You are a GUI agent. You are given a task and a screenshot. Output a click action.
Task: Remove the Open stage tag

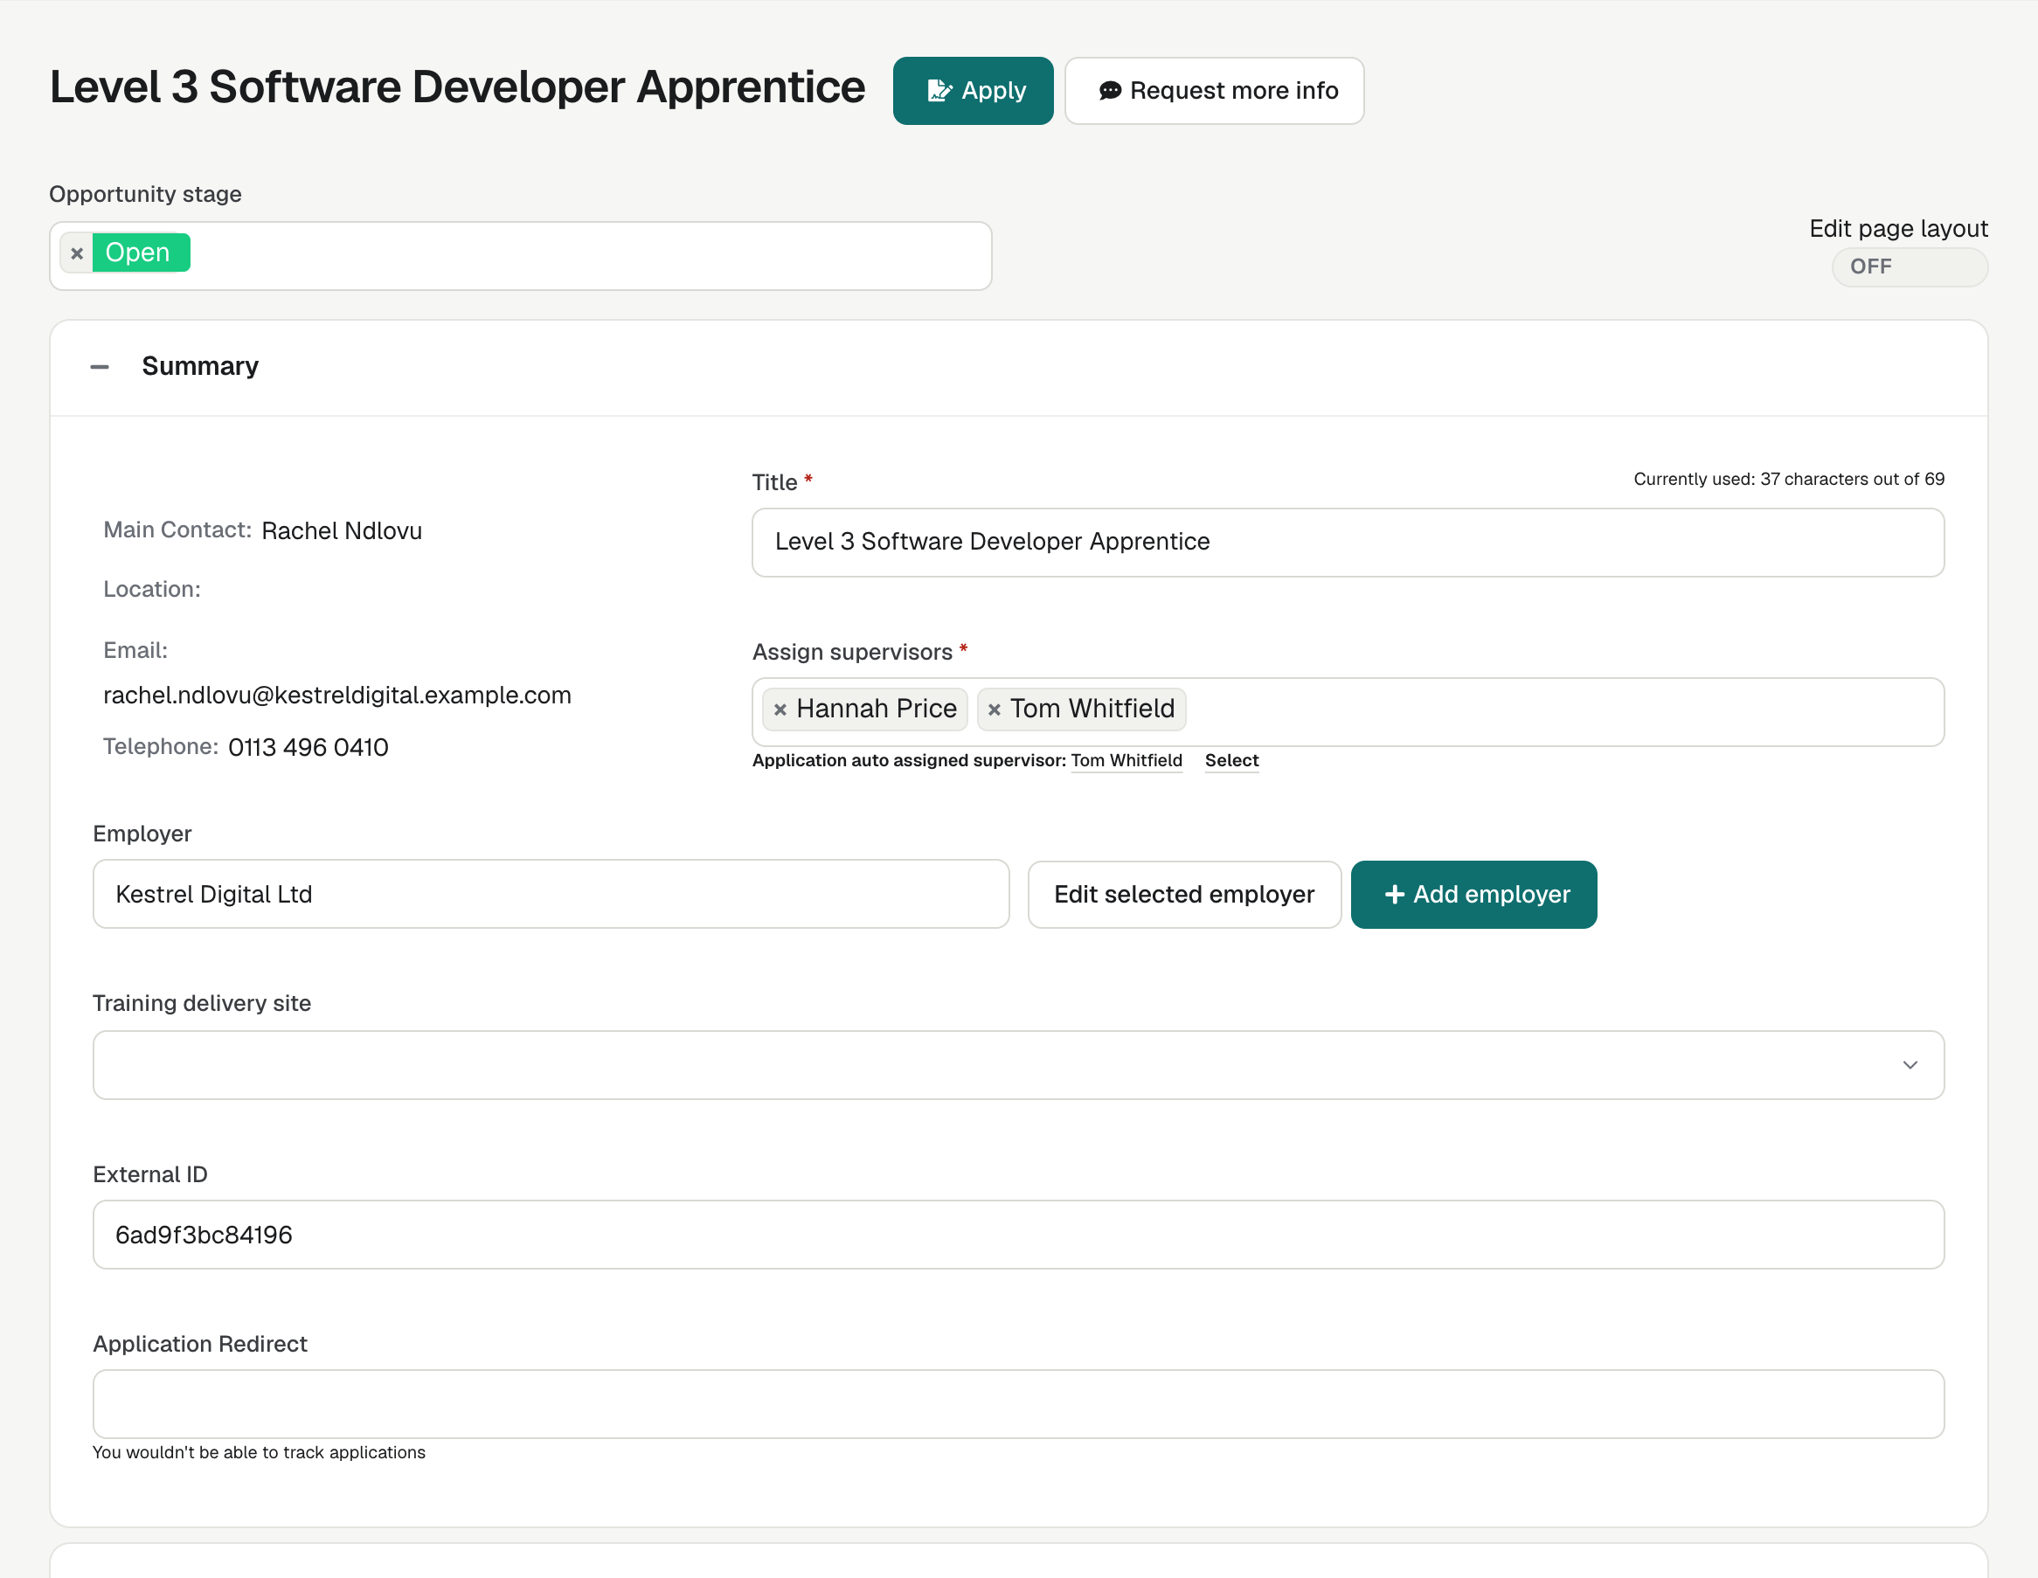click(77, 253)
